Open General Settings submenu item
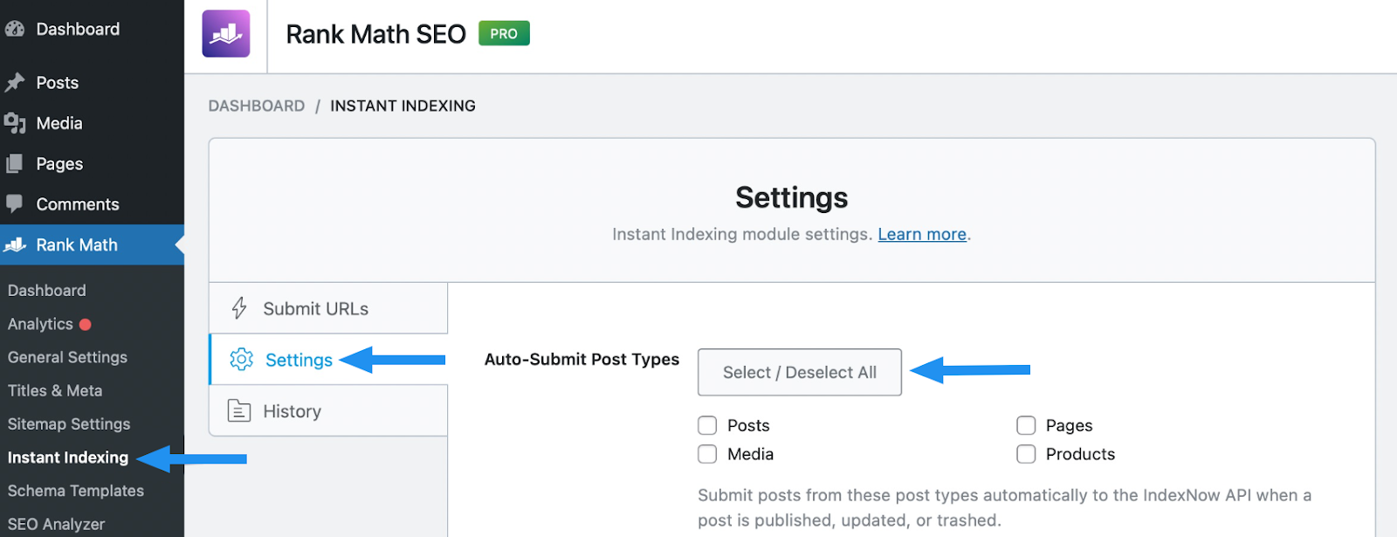 (67, 357)
